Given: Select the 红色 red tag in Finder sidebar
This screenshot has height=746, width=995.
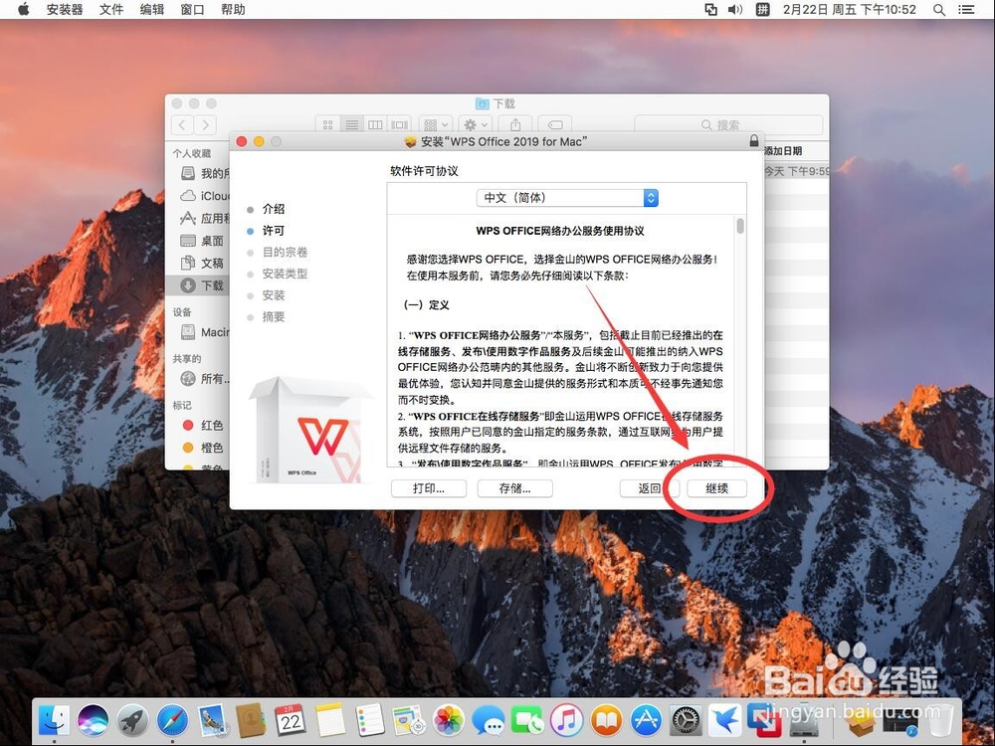Looking at the screenshot, I should [202, 425].
